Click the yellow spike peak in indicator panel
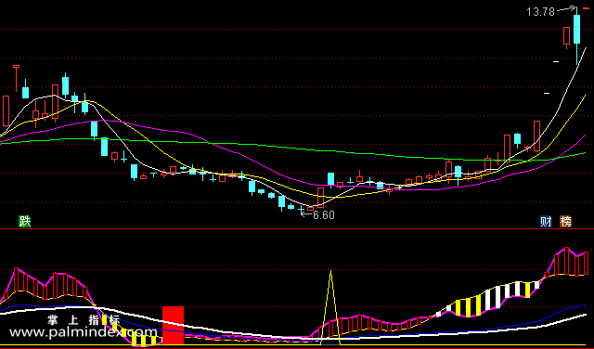 point(331,271)
